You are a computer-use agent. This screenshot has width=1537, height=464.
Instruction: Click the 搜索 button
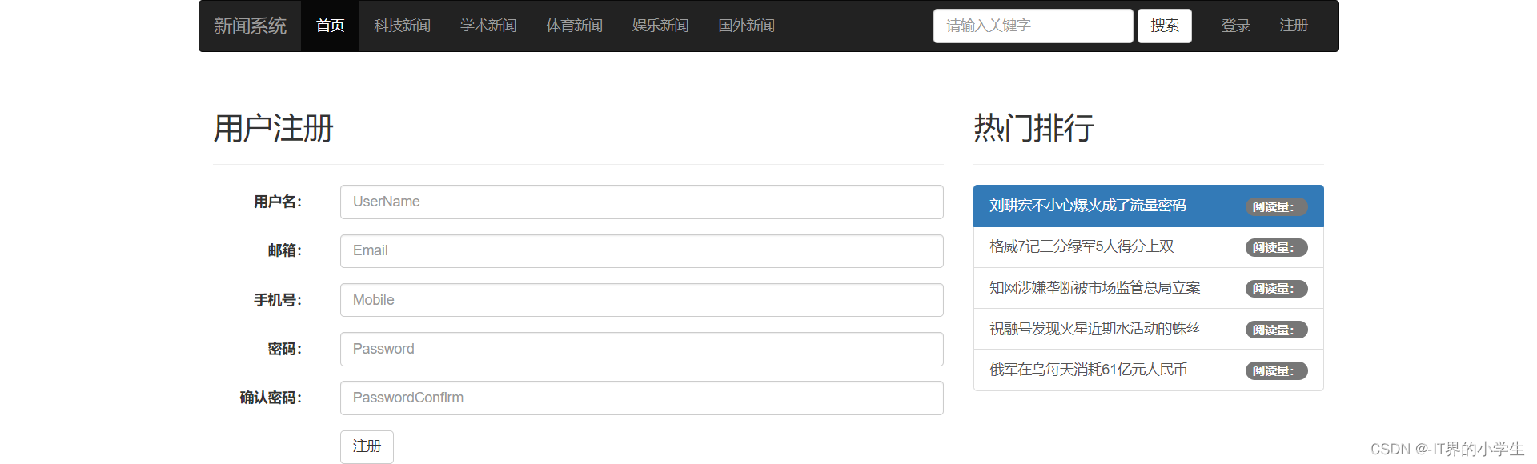pos(1165,26)
